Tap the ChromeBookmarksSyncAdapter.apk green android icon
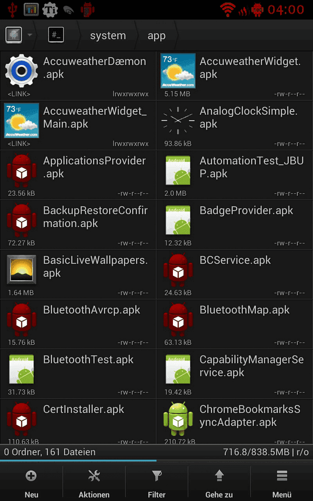The height and width of the screenshot is (501, 313). pos(178,418)
